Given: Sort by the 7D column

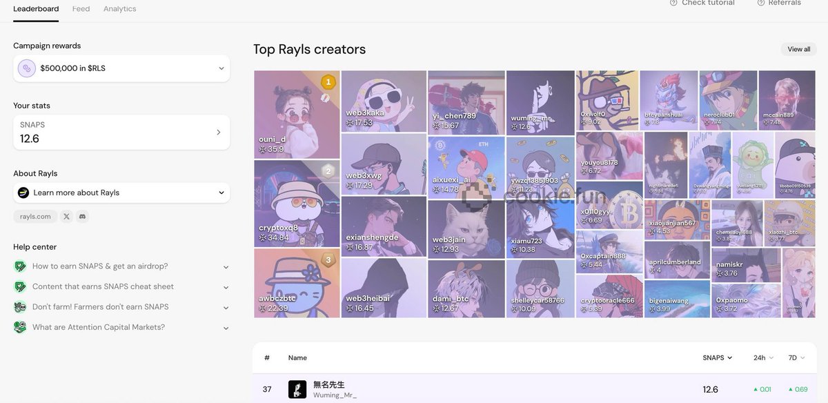Looking at the screenshot, I should [x=797, y=358].
